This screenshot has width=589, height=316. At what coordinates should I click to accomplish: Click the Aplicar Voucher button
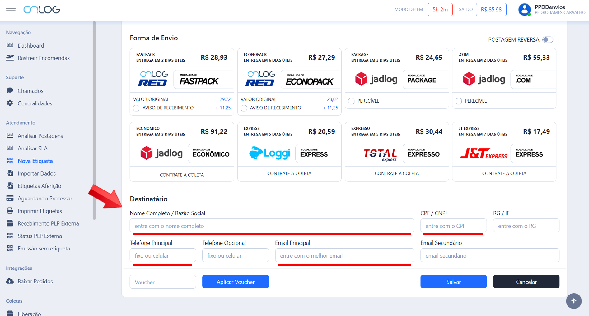(x=235, y=282)
